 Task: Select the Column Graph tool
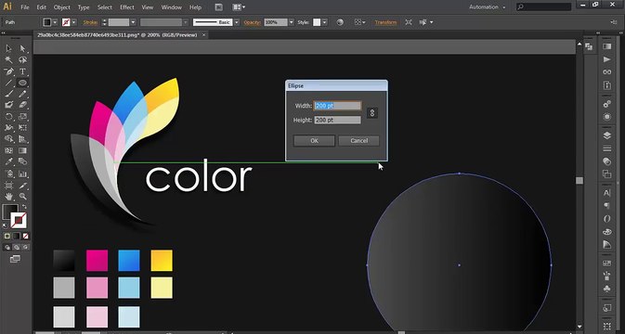point(22,174)
